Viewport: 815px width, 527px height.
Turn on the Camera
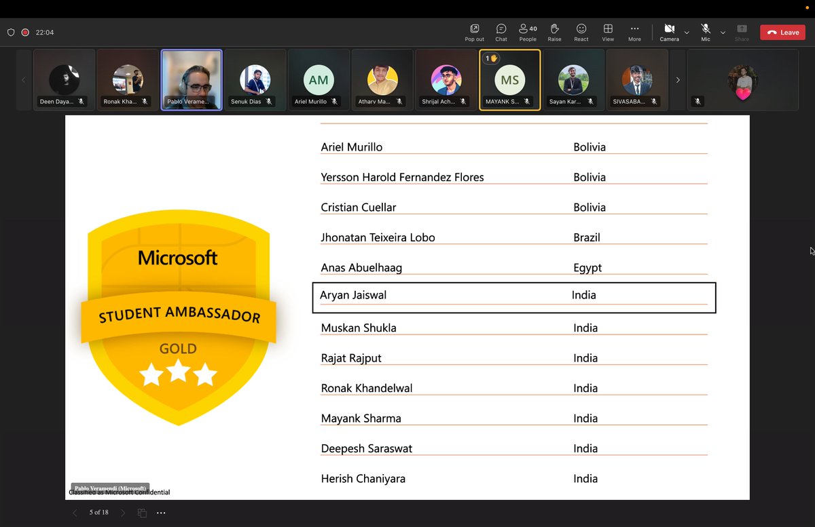[669, 33]
